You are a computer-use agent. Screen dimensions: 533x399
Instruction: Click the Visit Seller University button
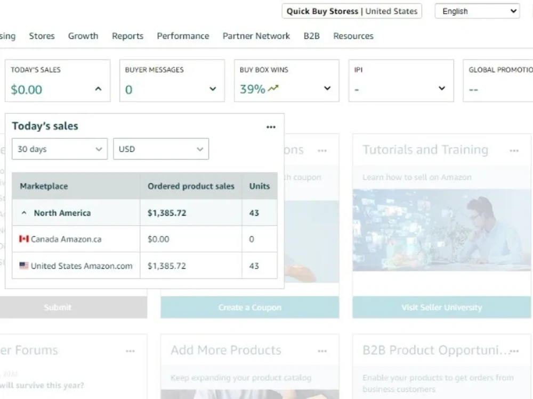point(441,307)
